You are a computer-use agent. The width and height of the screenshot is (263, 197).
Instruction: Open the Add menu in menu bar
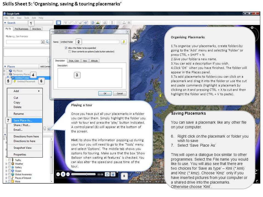click(x=34, y=18)
